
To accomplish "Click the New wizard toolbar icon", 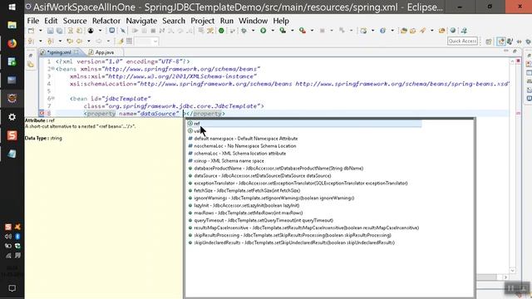I will (32, 31).
